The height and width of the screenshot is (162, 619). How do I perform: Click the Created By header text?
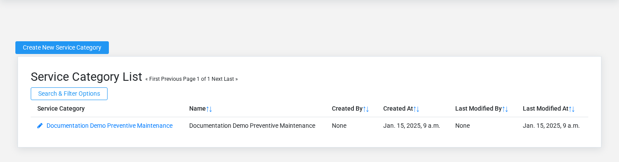click(347, 108)
